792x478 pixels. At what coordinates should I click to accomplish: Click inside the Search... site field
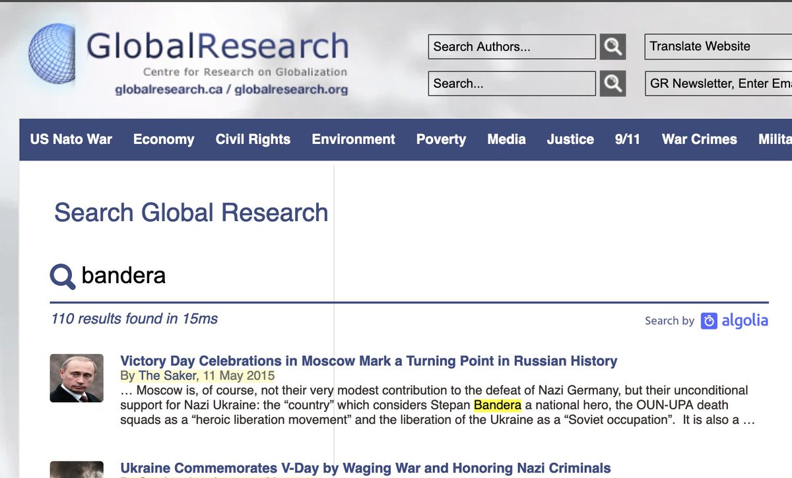[511, 84]
